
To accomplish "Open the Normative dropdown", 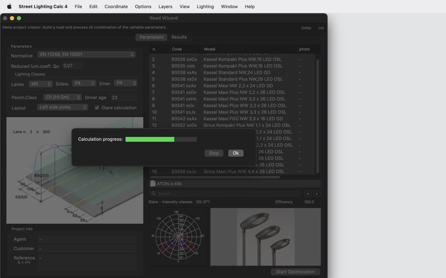I will click(x=86, y=54).
